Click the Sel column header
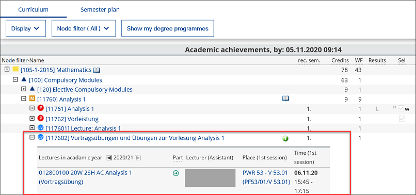416x195 pixels. [x=402, y=60]
